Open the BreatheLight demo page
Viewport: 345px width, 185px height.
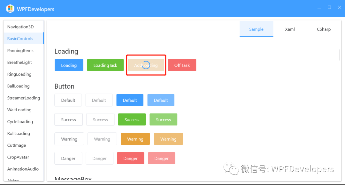19,62
